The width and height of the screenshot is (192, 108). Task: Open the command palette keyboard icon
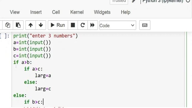click(x=145, y=25)
